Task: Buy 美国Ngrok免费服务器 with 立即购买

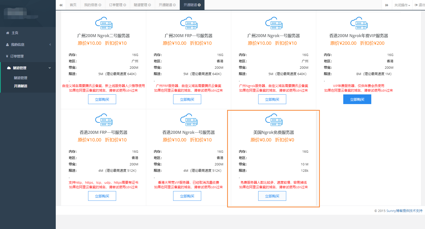Action: pyautogui.click(x=272, y=196)
